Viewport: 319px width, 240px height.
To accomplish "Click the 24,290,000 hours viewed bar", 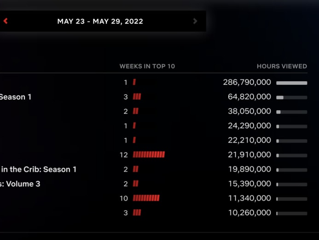I will (292, 126).
